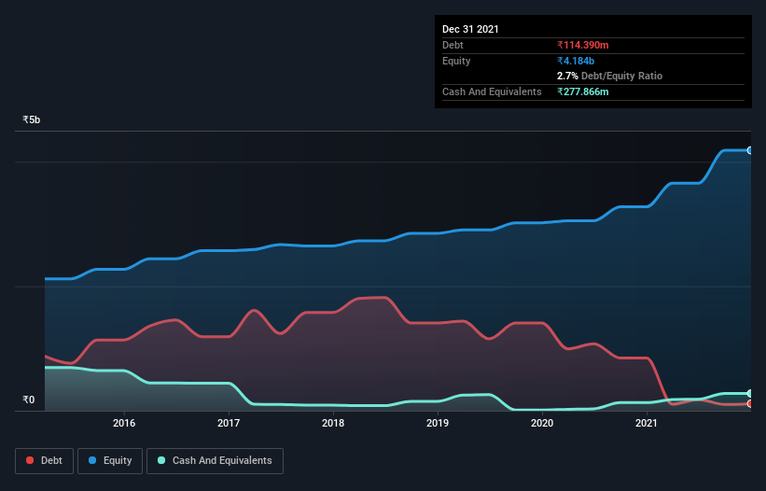Screen dimensions: 766x491
Task: Click the ₹114.390m debt value
Action: [x=583, y=46]
